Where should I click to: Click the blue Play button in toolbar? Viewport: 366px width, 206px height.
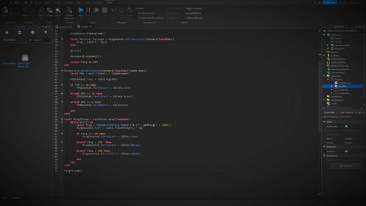pyautogui.click(x=81, y=10)
